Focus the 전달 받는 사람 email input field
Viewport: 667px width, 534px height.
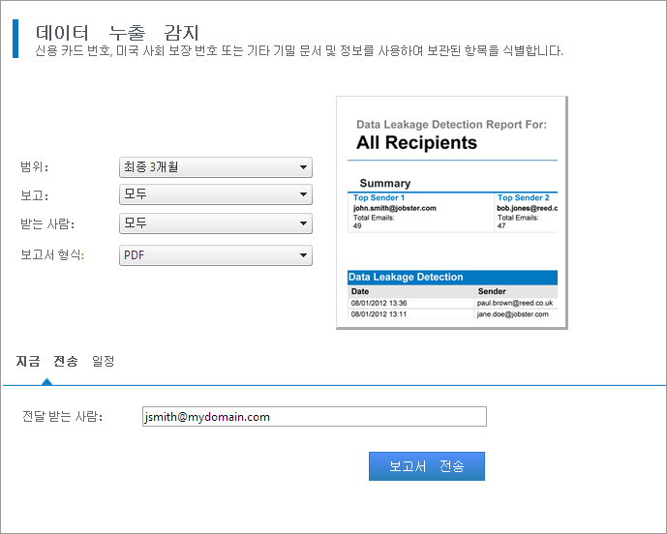coord(313,417)
